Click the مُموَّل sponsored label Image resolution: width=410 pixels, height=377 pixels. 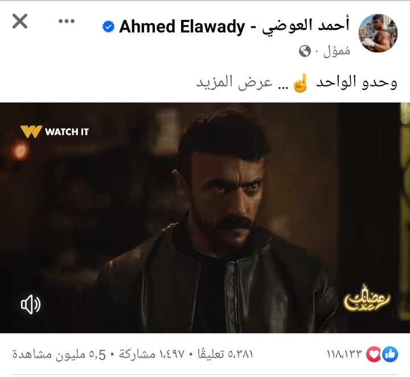coord(337,50)
